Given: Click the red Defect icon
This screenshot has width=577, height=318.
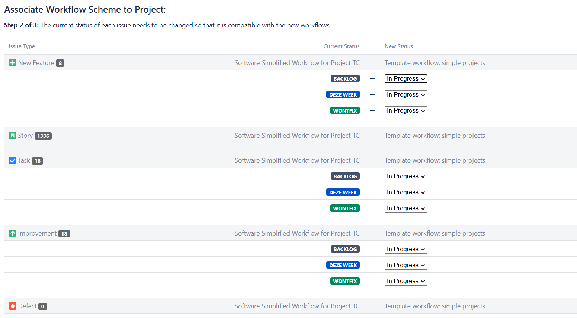Looking at the screenshot, I should pos(13,306).
